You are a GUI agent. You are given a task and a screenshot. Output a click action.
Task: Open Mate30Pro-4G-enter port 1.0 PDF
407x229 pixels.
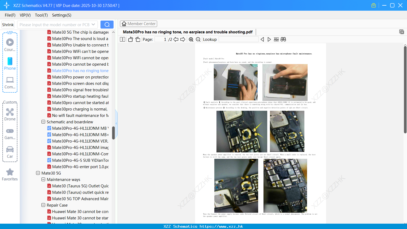pos(78,167)
